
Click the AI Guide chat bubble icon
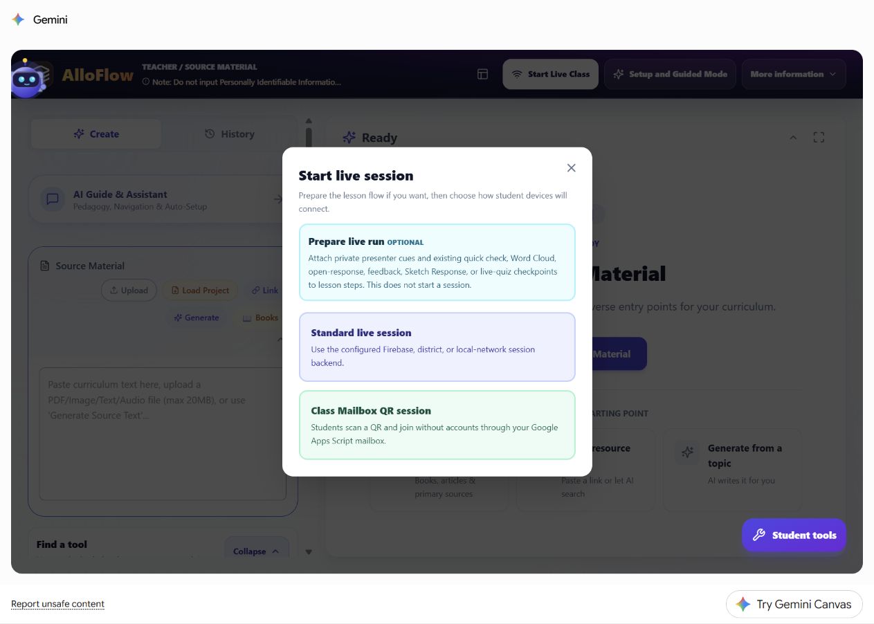pos(52,200)
